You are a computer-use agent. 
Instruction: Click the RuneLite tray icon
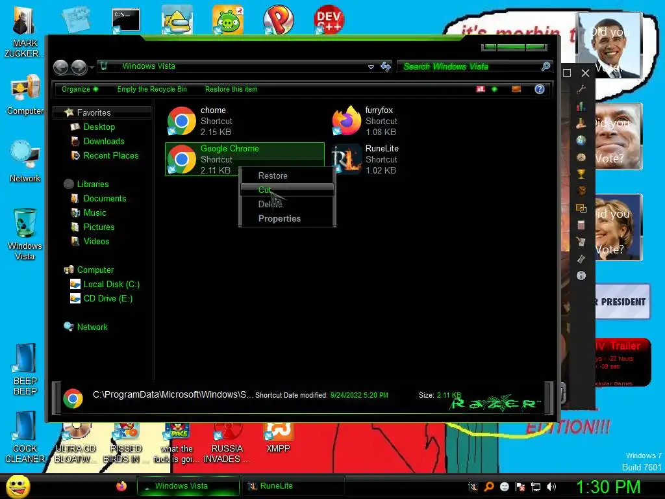[473, 487]
